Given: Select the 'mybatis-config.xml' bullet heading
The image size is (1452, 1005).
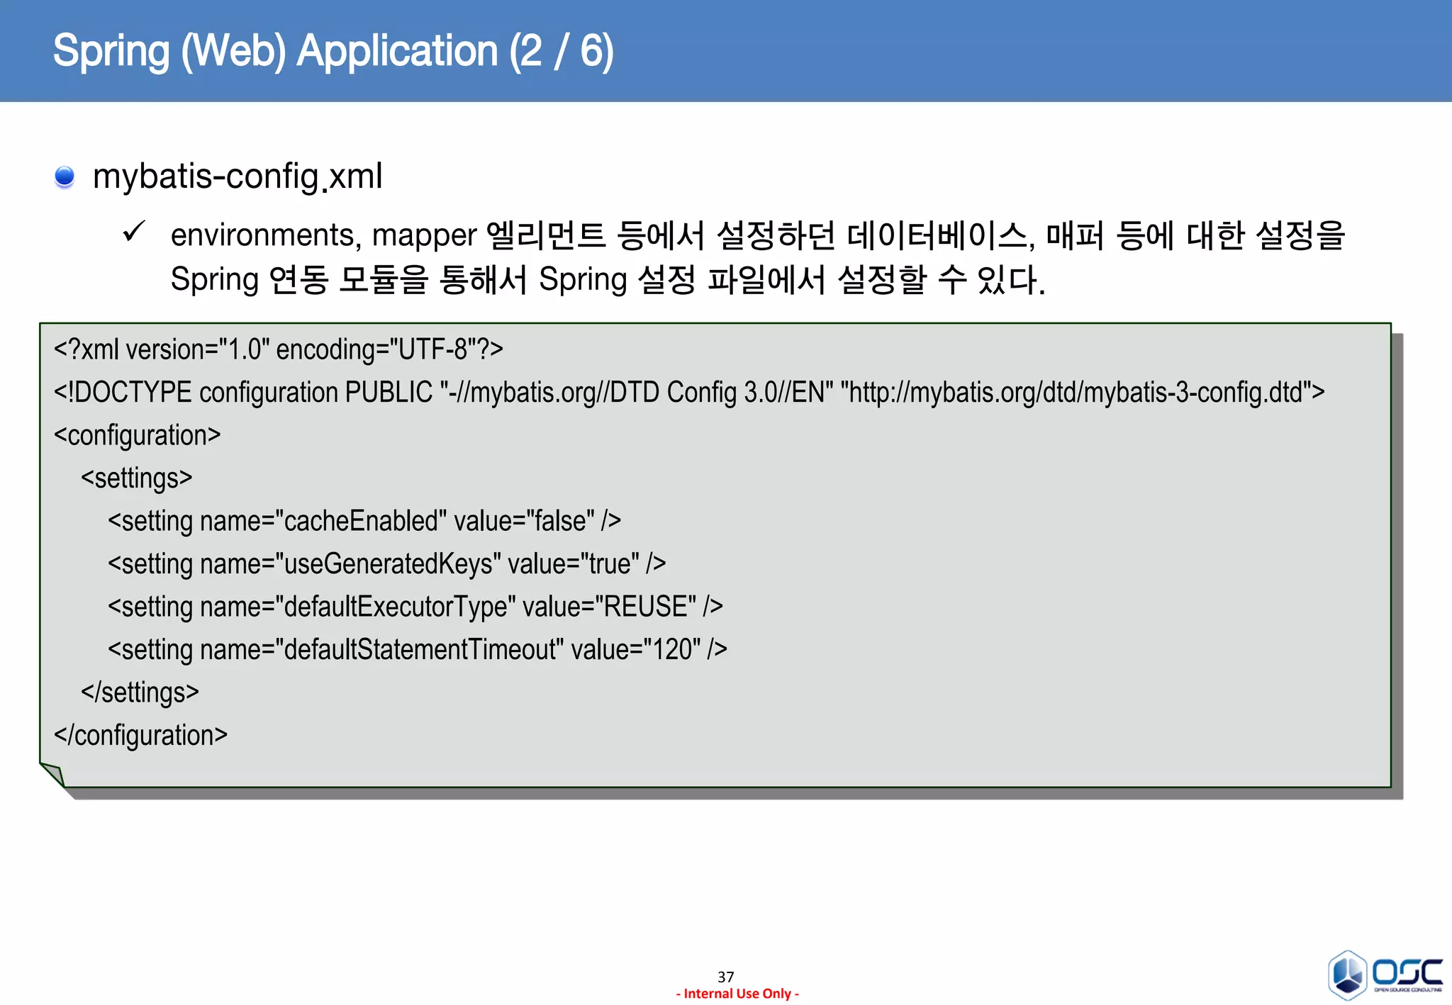Looking at the screenshot, I should 238,176.
